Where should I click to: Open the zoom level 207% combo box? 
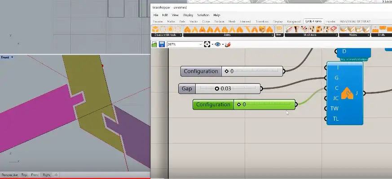click(x=185, y=44)
